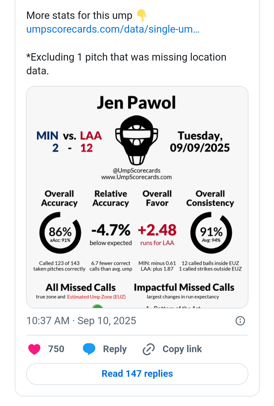This screenshot has height=406, width=274.
Task: Open the 10:37 AM Sep 10, 2025 timestamp
Action: [81, 321]
